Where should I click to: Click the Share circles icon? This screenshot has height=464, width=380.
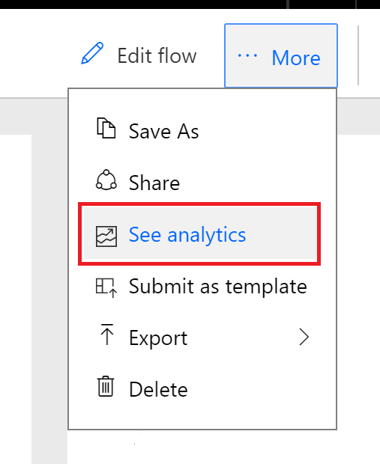tap(106, 180)
